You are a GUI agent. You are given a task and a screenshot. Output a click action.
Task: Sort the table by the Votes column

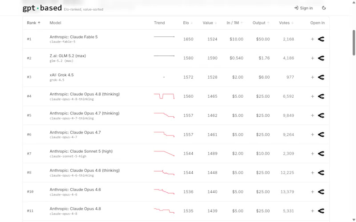[x=286, y=23]
